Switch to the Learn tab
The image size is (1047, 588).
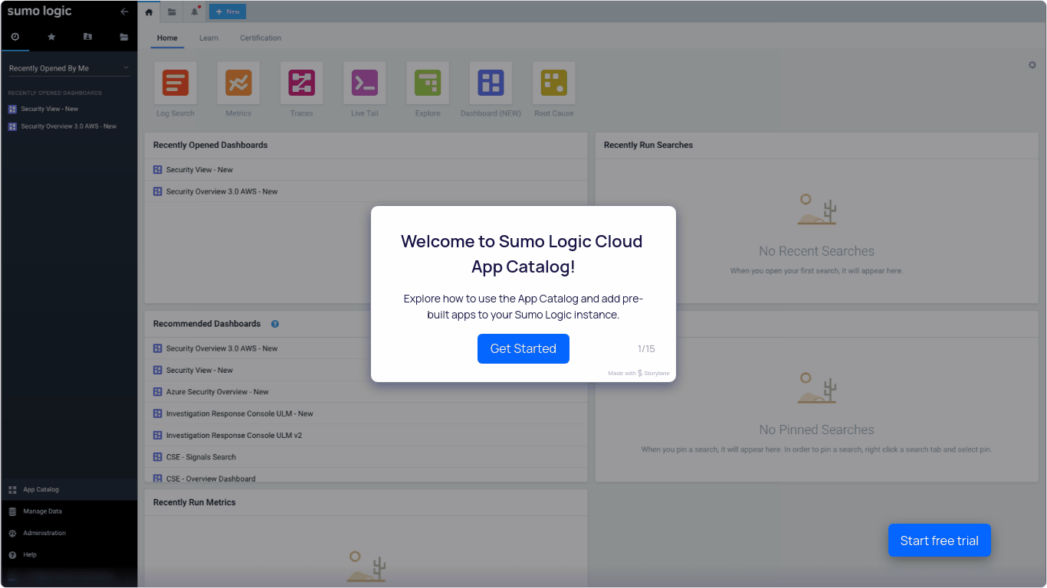208,38
